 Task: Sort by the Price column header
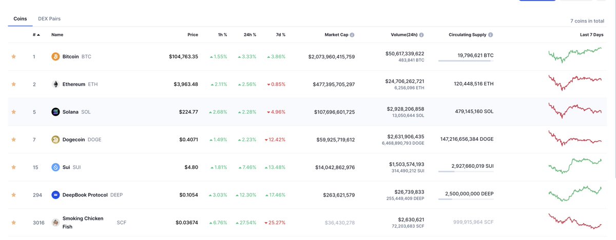click(x=192, y=35)
